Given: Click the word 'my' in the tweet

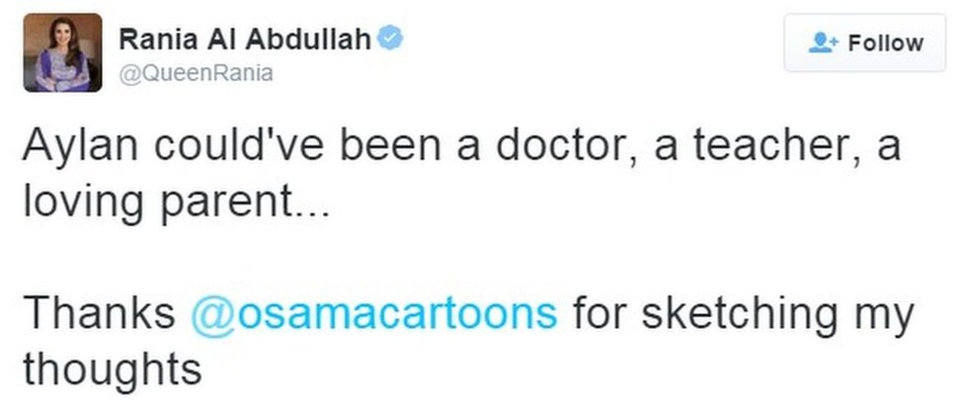Looking at the screenshot, I should tap(888, 315).
